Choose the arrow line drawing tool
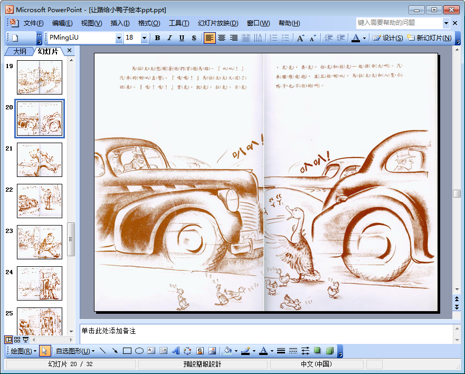Image resolution: width=465 pixels, height=374 pixels. point(115,351)
